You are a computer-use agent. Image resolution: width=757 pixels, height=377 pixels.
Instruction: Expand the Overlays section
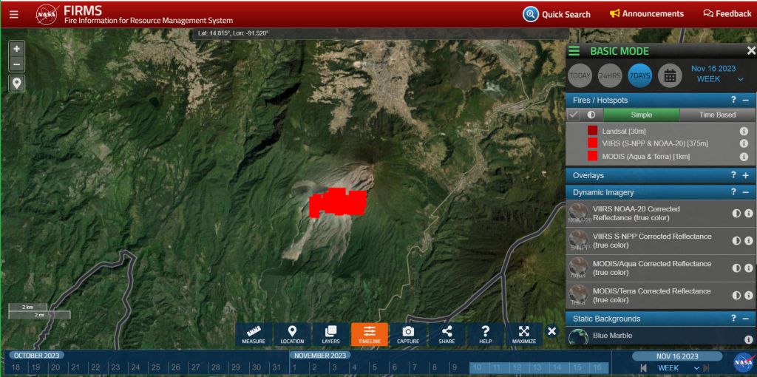745,176
